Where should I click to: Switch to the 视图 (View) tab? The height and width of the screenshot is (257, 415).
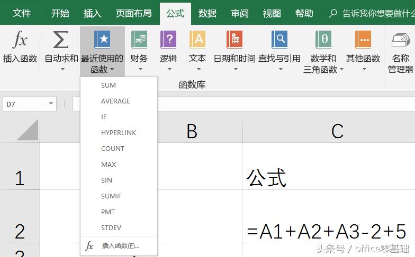pos(272,13)
